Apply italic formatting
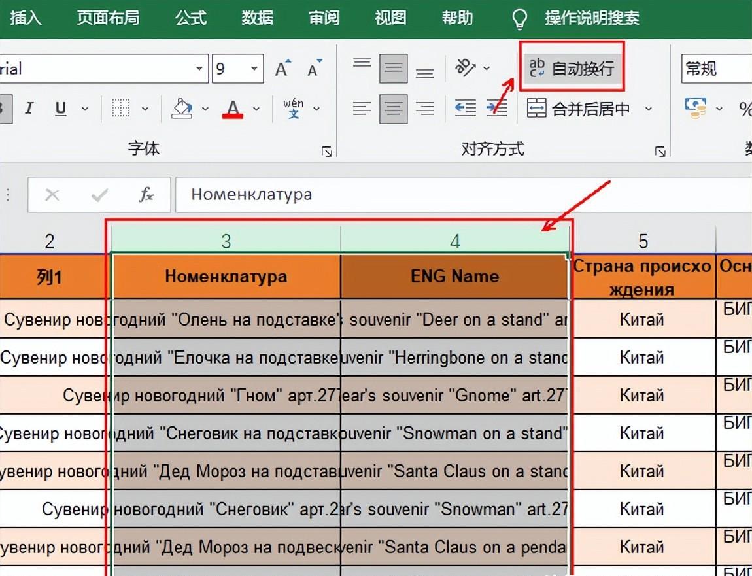 (x=29, y=109)
